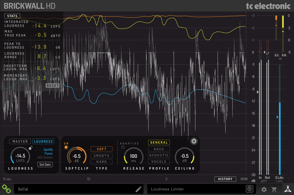This screenshot has width=294, height=195.
Task: Click the Set Gain button
Action: 45,165
